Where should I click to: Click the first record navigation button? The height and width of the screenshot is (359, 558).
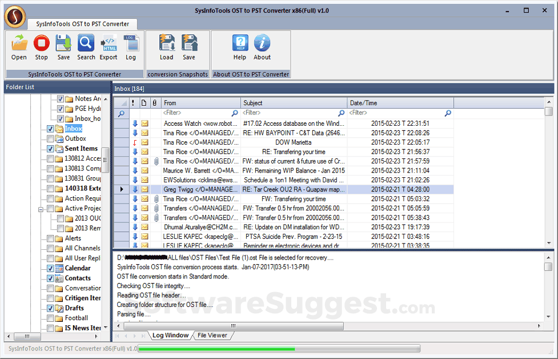coord(118,336)
